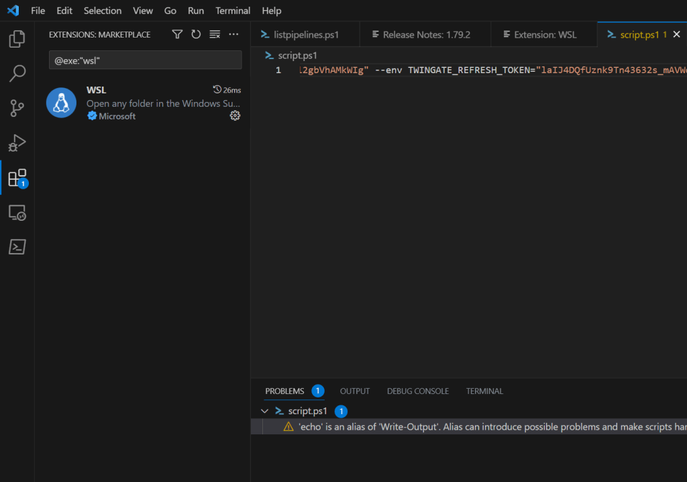Open the File menu

[38, 11]
